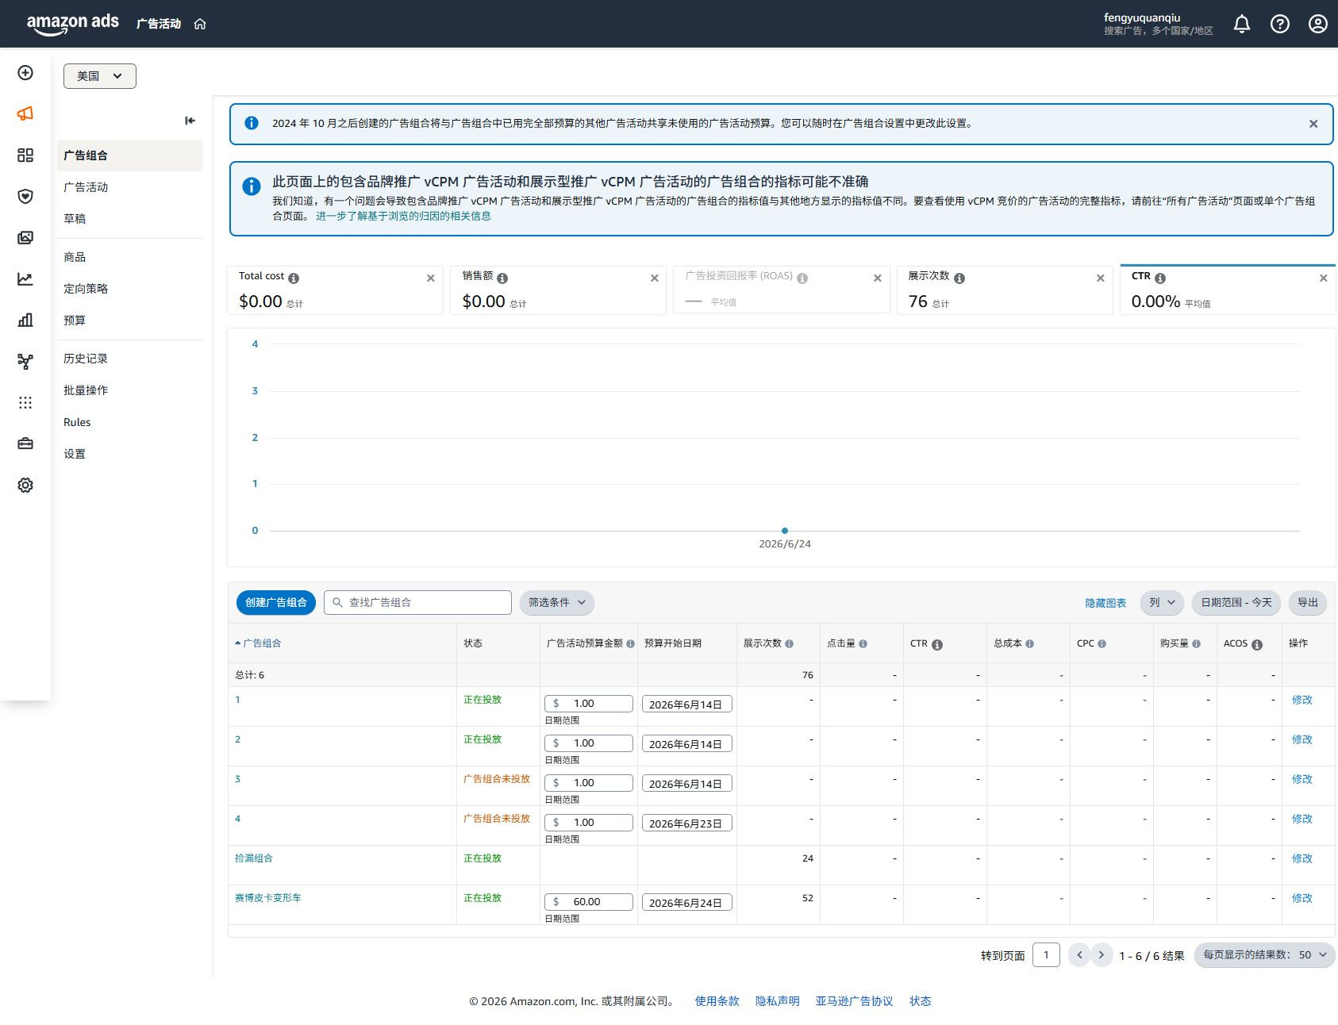Open Rules in left navigation
Viewport: 1338px width, 1025px height.
pyautogui.click(x=77, y=422)
